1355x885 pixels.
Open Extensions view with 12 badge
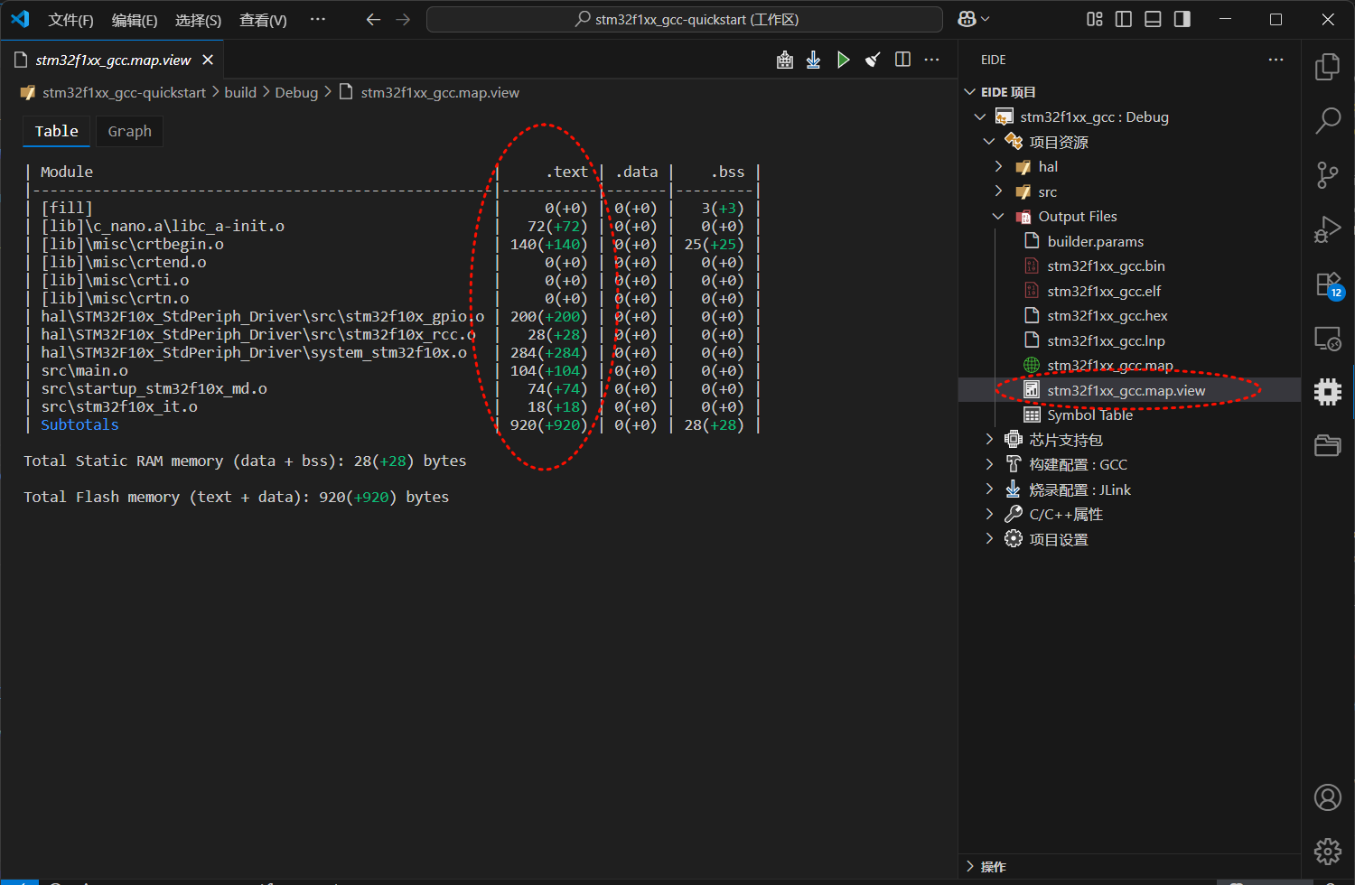(x=1327, y=284)
